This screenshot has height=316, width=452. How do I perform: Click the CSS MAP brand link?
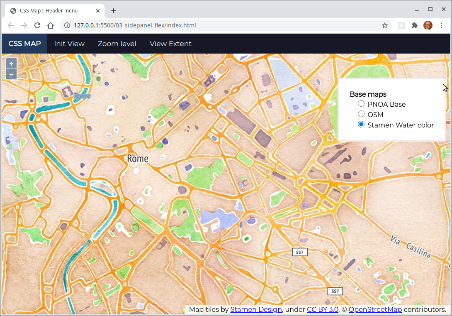click(x=24, y=44)
